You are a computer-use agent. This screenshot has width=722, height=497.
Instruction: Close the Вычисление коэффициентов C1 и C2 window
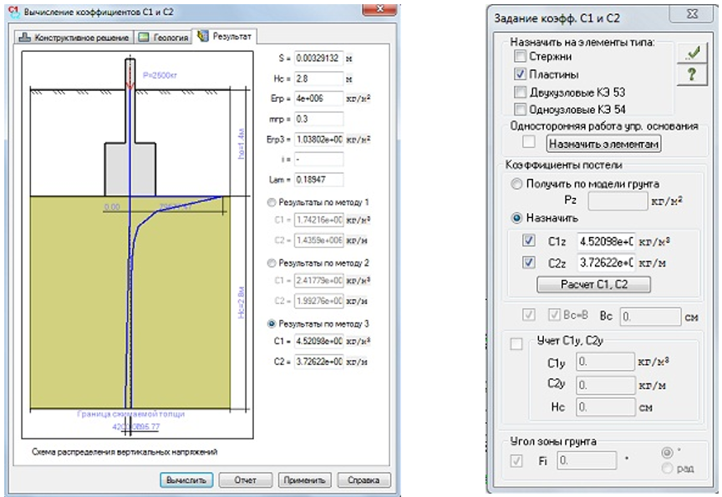click(380, 10)
